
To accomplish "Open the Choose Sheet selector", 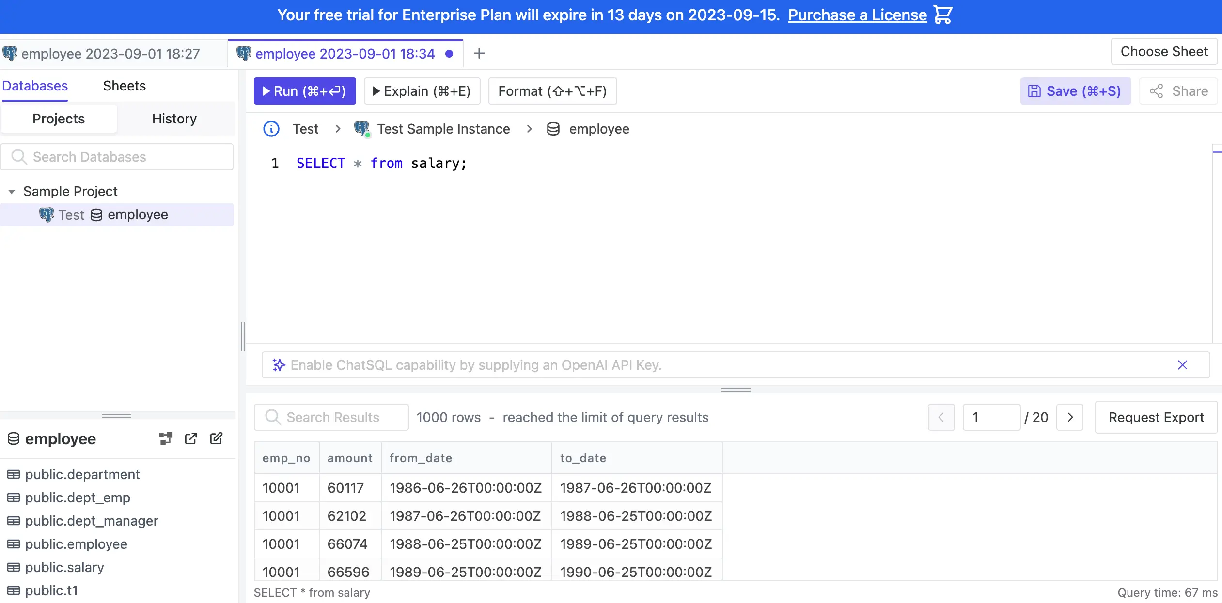I will (x=1165, y=51).
